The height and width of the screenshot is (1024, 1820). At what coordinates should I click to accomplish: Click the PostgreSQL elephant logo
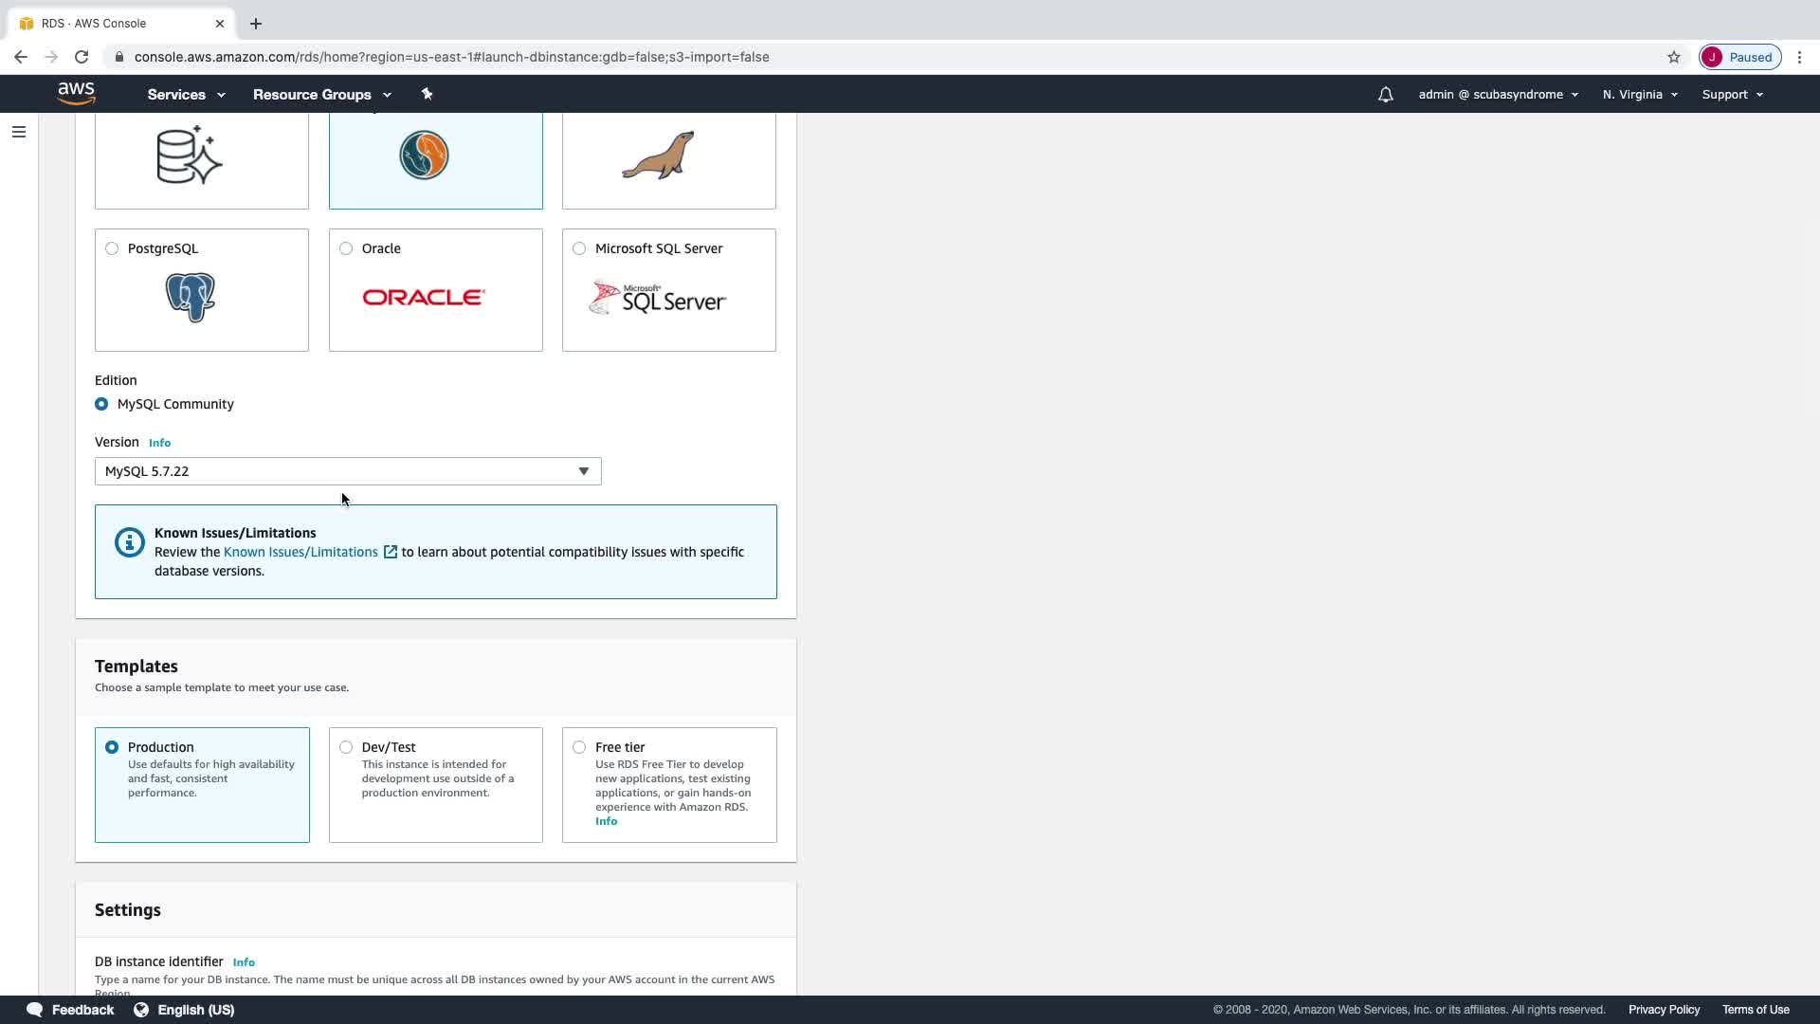click(x=191, y=298)
